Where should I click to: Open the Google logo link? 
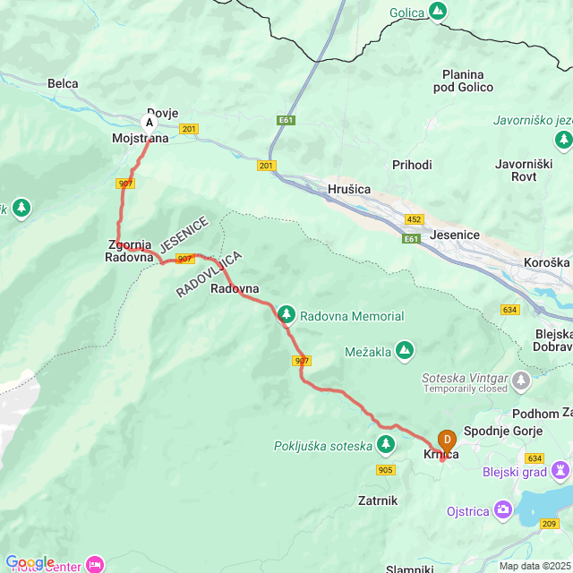(30, 562)
